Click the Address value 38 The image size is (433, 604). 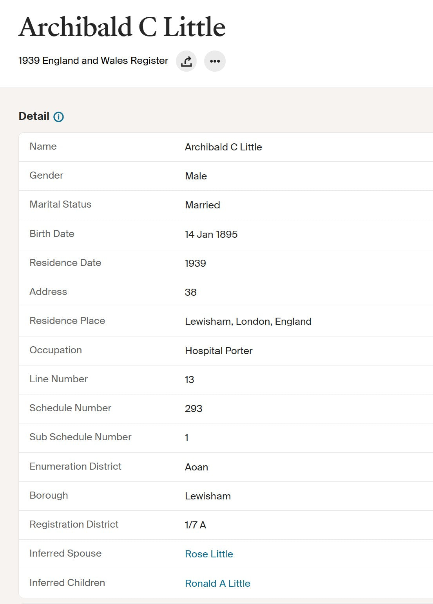pos(190,292)
